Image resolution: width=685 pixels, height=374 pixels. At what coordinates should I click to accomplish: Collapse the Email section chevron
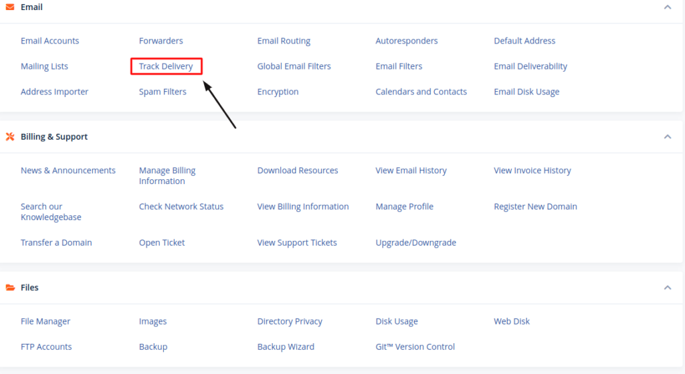668,7
